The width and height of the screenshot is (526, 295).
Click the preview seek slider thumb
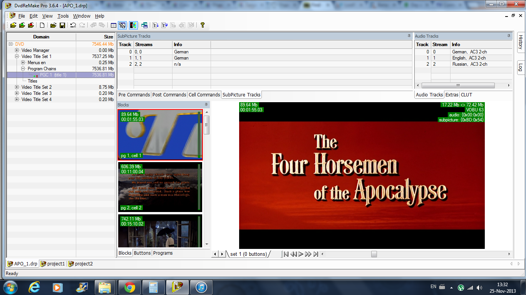coord(374,254)
